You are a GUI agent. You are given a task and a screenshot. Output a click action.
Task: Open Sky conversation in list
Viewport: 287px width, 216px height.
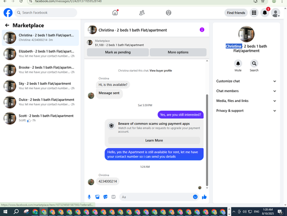[x=40, y=86]
